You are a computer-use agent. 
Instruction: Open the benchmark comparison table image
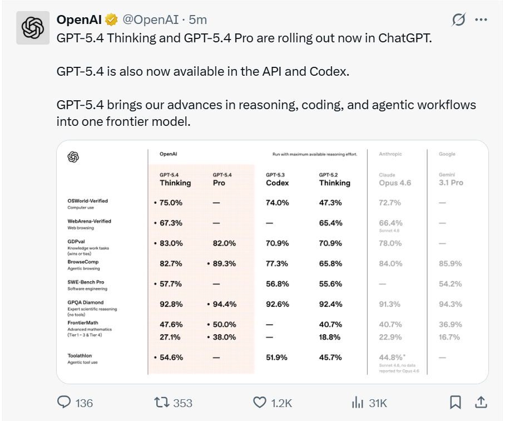point(273,262)
